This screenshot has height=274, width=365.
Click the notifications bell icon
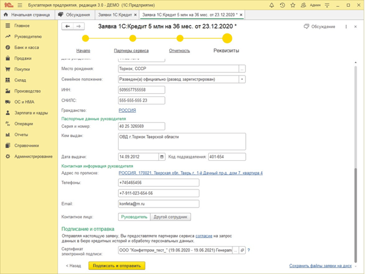pyautogui.click(x=272, y=5)
